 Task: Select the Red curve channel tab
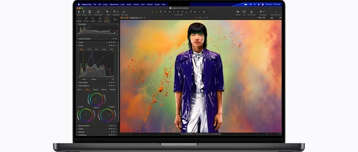[x=96, y=49]
